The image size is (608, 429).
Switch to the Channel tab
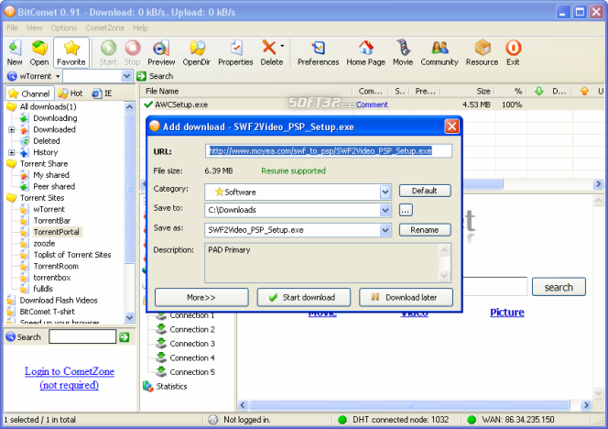(29, 93)
